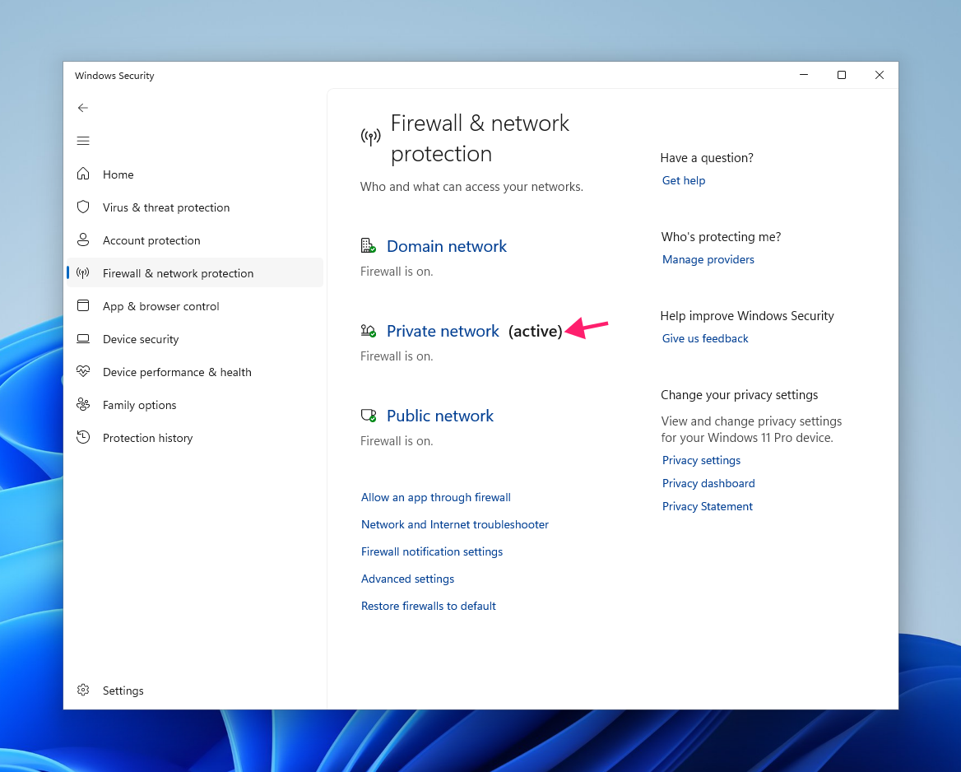This screenshot has width=961, height=772.
Task: Open the Domain network link
Action: pos(446,247)
